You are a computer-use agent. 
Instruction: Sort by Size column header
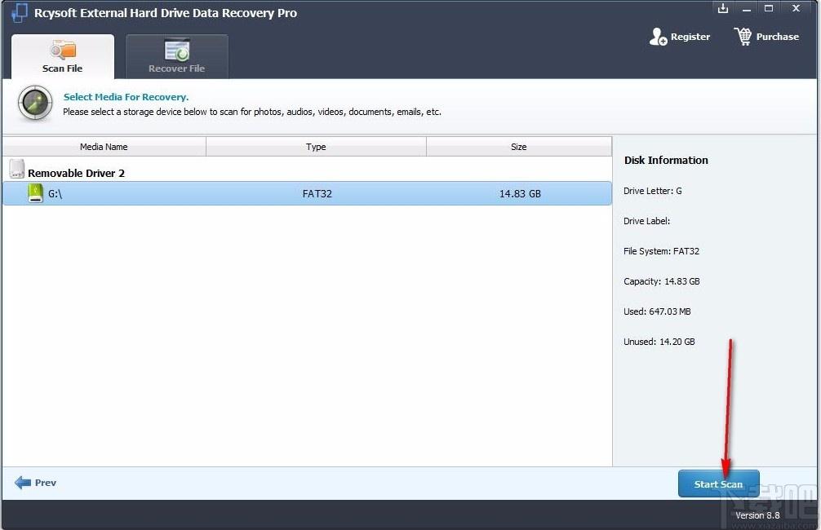(x=519, y=147)
